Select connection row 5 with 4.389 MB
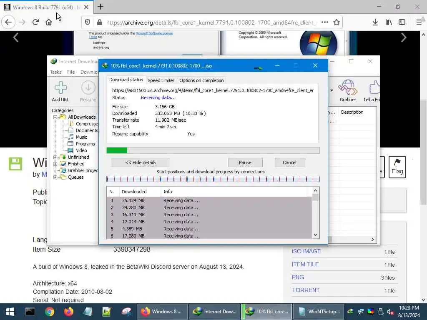Viewport: 427px width, 320px height. coord(209,229)
